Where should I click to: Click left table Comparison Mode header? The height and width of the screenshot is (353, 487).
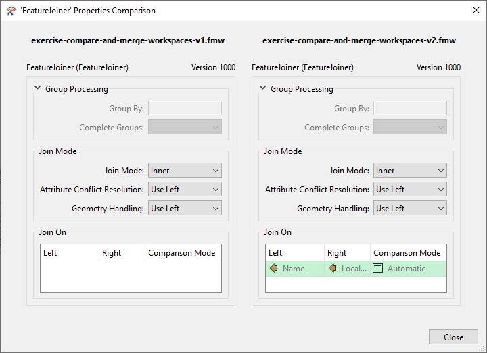coord(182,253)
